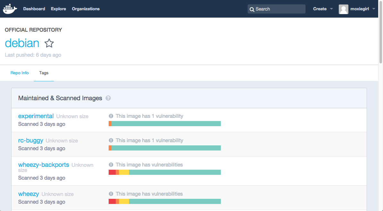The width and height of the screenshot is (383, 211).
Task: Open the experimental tag link
Action: (x=36, y=116)
